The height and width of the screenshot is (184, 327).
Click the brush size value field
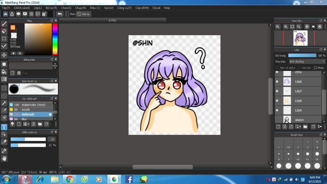(x=52, y=139)
